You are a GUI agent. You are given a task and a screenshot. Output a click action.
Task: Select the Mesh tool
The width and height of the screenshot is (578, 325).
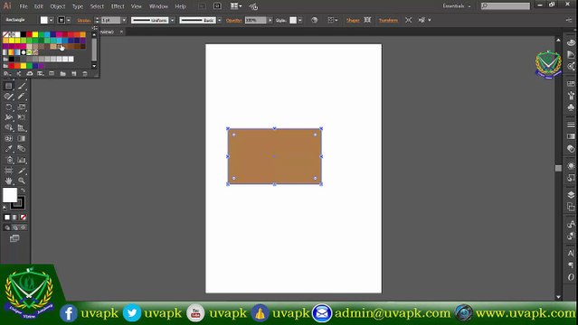8,138
